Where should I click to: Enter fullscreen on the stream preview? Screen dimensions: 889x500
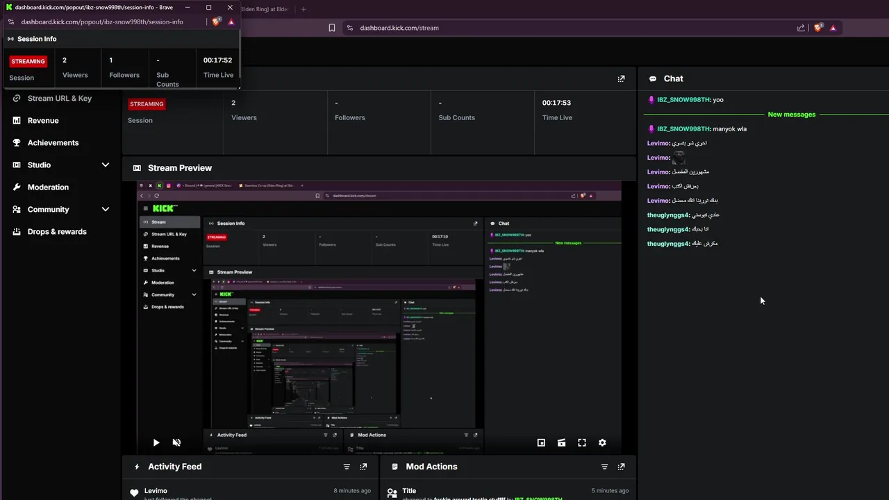tap(582, 442)
